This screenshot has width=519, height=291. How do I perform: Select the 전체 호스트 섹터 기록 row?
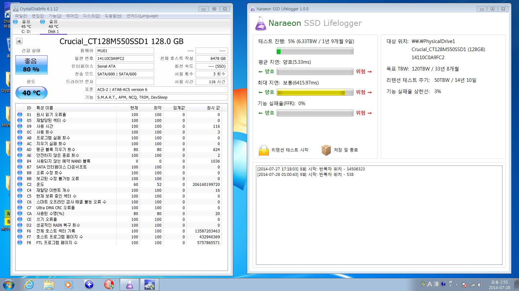click(119, 231)
